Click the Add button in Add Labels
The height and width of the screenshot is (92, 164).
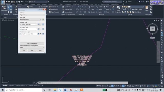point(24,51)
